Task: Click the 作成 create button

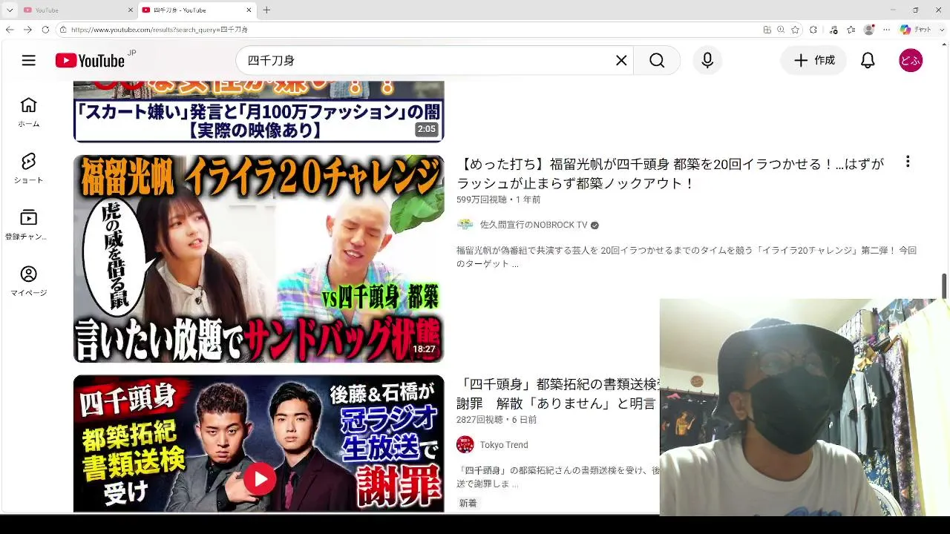Action: tap(814, 61)
